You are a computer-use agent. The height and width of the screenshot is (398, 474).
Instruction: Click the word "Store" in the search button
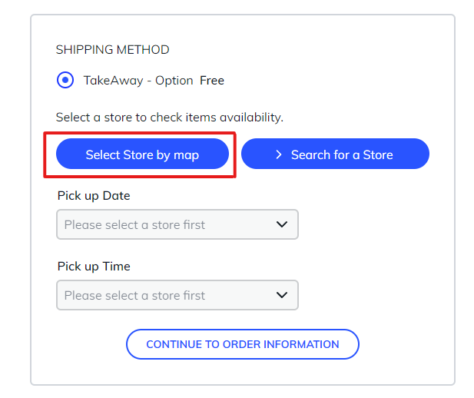[377, 155]
